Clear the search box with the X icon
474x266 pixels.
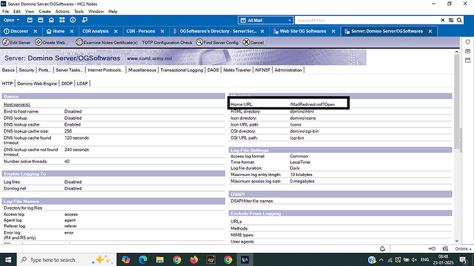pyautogui.click(x=442, y=20)
